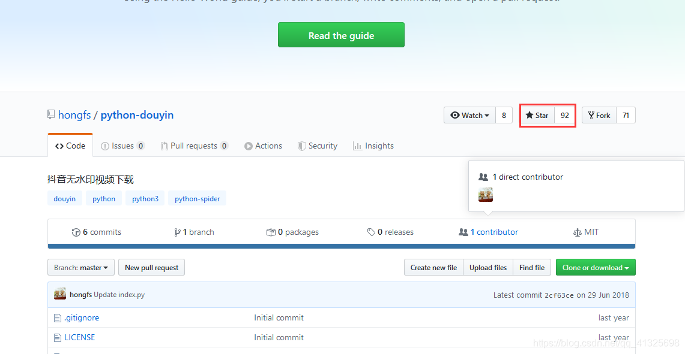Open hongfs author link in commit row
The width and height of the screenshot is (685, 354).
(81, 295)
